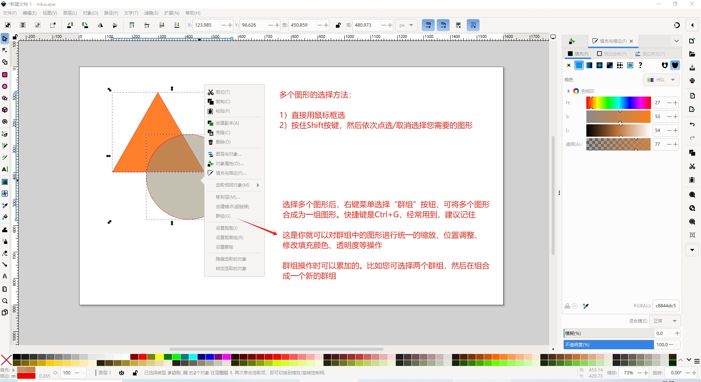The height and width of the screenshot is (382, 701).
Task: Open the HSL color mode dropdown
Action: point(661,80)
